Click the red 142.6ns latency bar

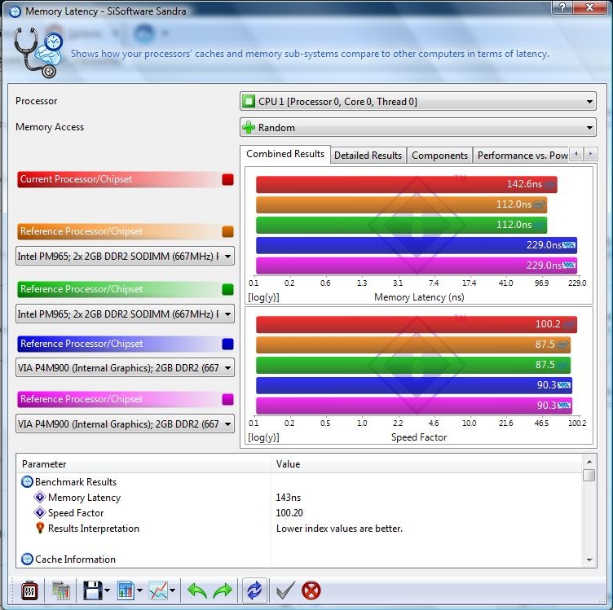(407, 184)
